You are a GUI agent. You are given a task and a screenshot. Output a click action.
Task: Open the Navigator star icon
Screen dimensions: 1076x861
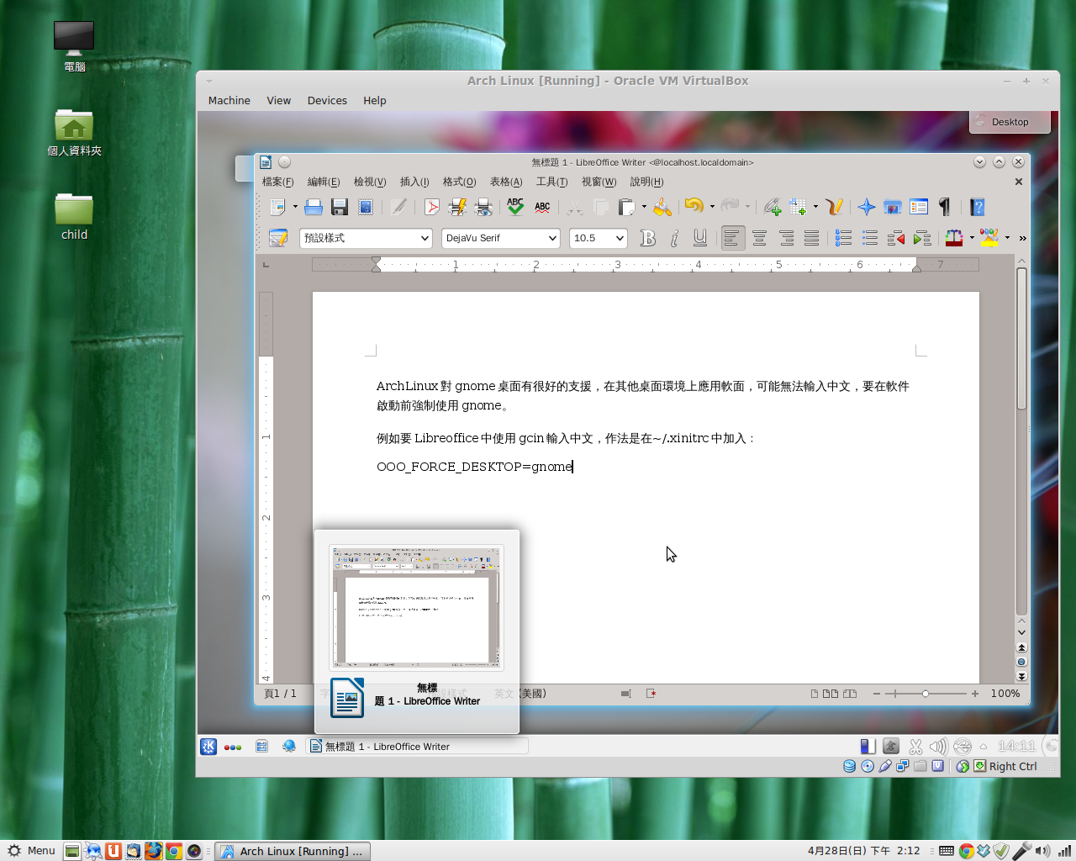point(867,207)
